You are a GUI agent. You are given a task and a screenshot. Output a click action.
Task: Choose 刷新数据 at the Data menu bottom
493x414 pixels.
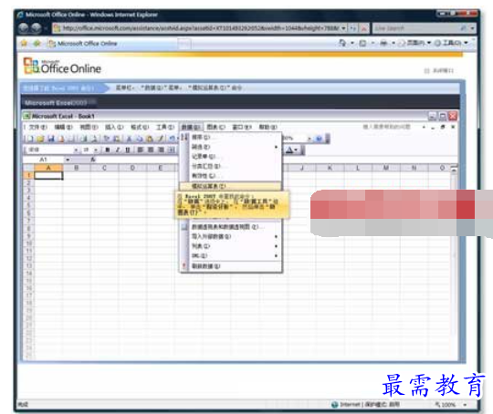pos(230,266)
